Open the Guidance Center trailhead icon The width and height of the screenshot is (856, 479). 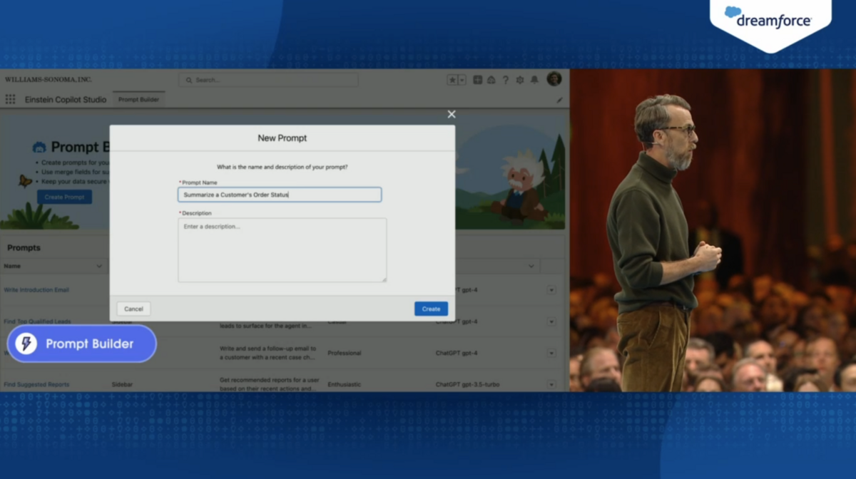coord(491,80)
